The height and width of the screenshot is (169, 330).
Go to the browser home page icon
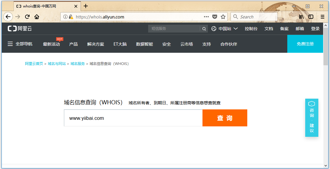coord(37,17)
